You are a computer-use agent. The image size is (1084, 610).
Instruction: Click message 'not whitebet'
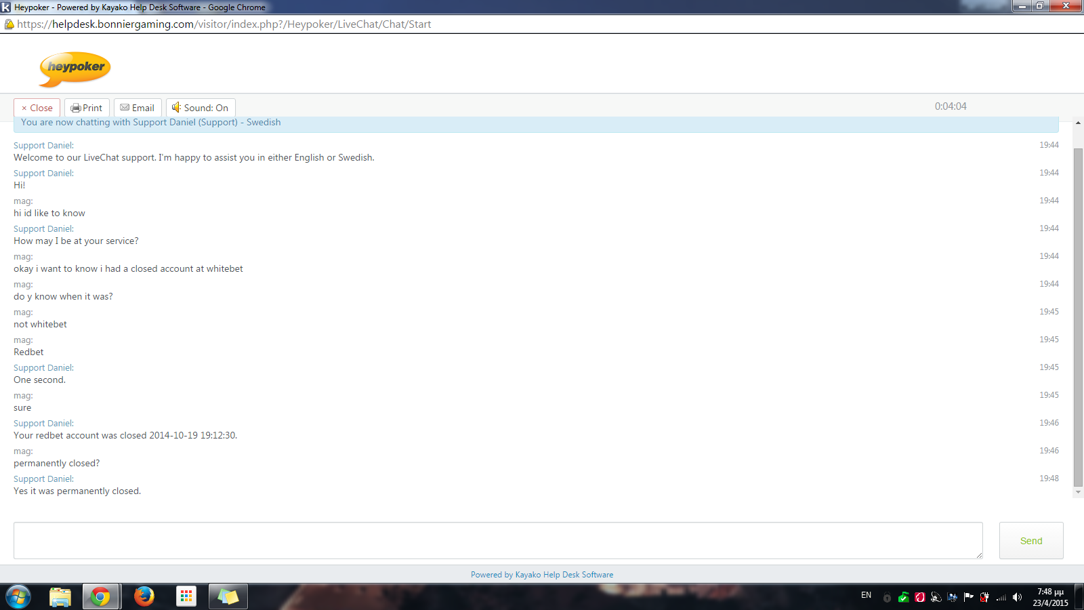point(40,325)
